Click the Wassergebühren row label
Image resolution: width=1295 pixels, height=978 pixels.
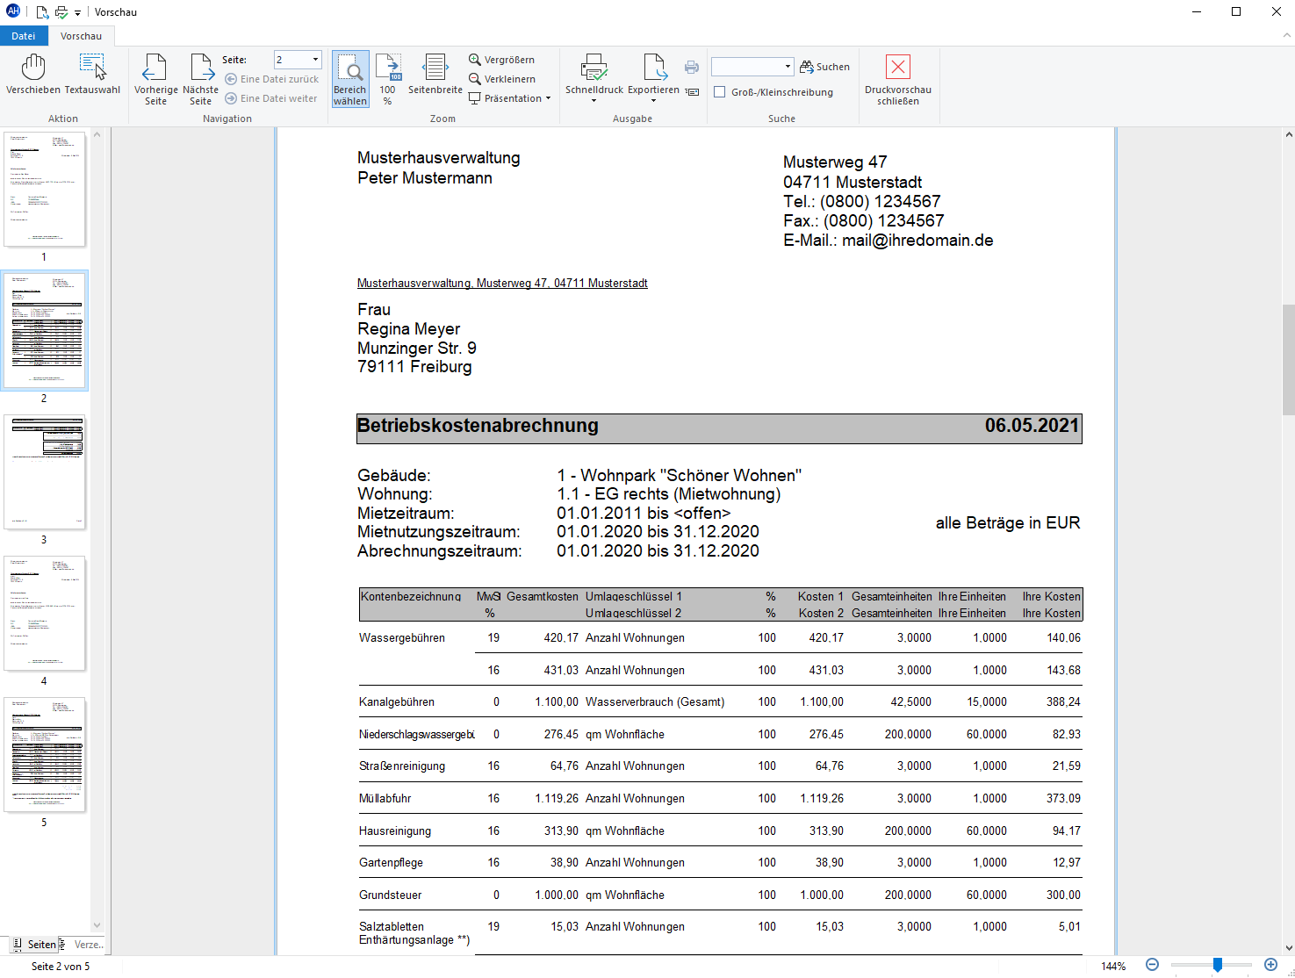[x=402, y=638]
